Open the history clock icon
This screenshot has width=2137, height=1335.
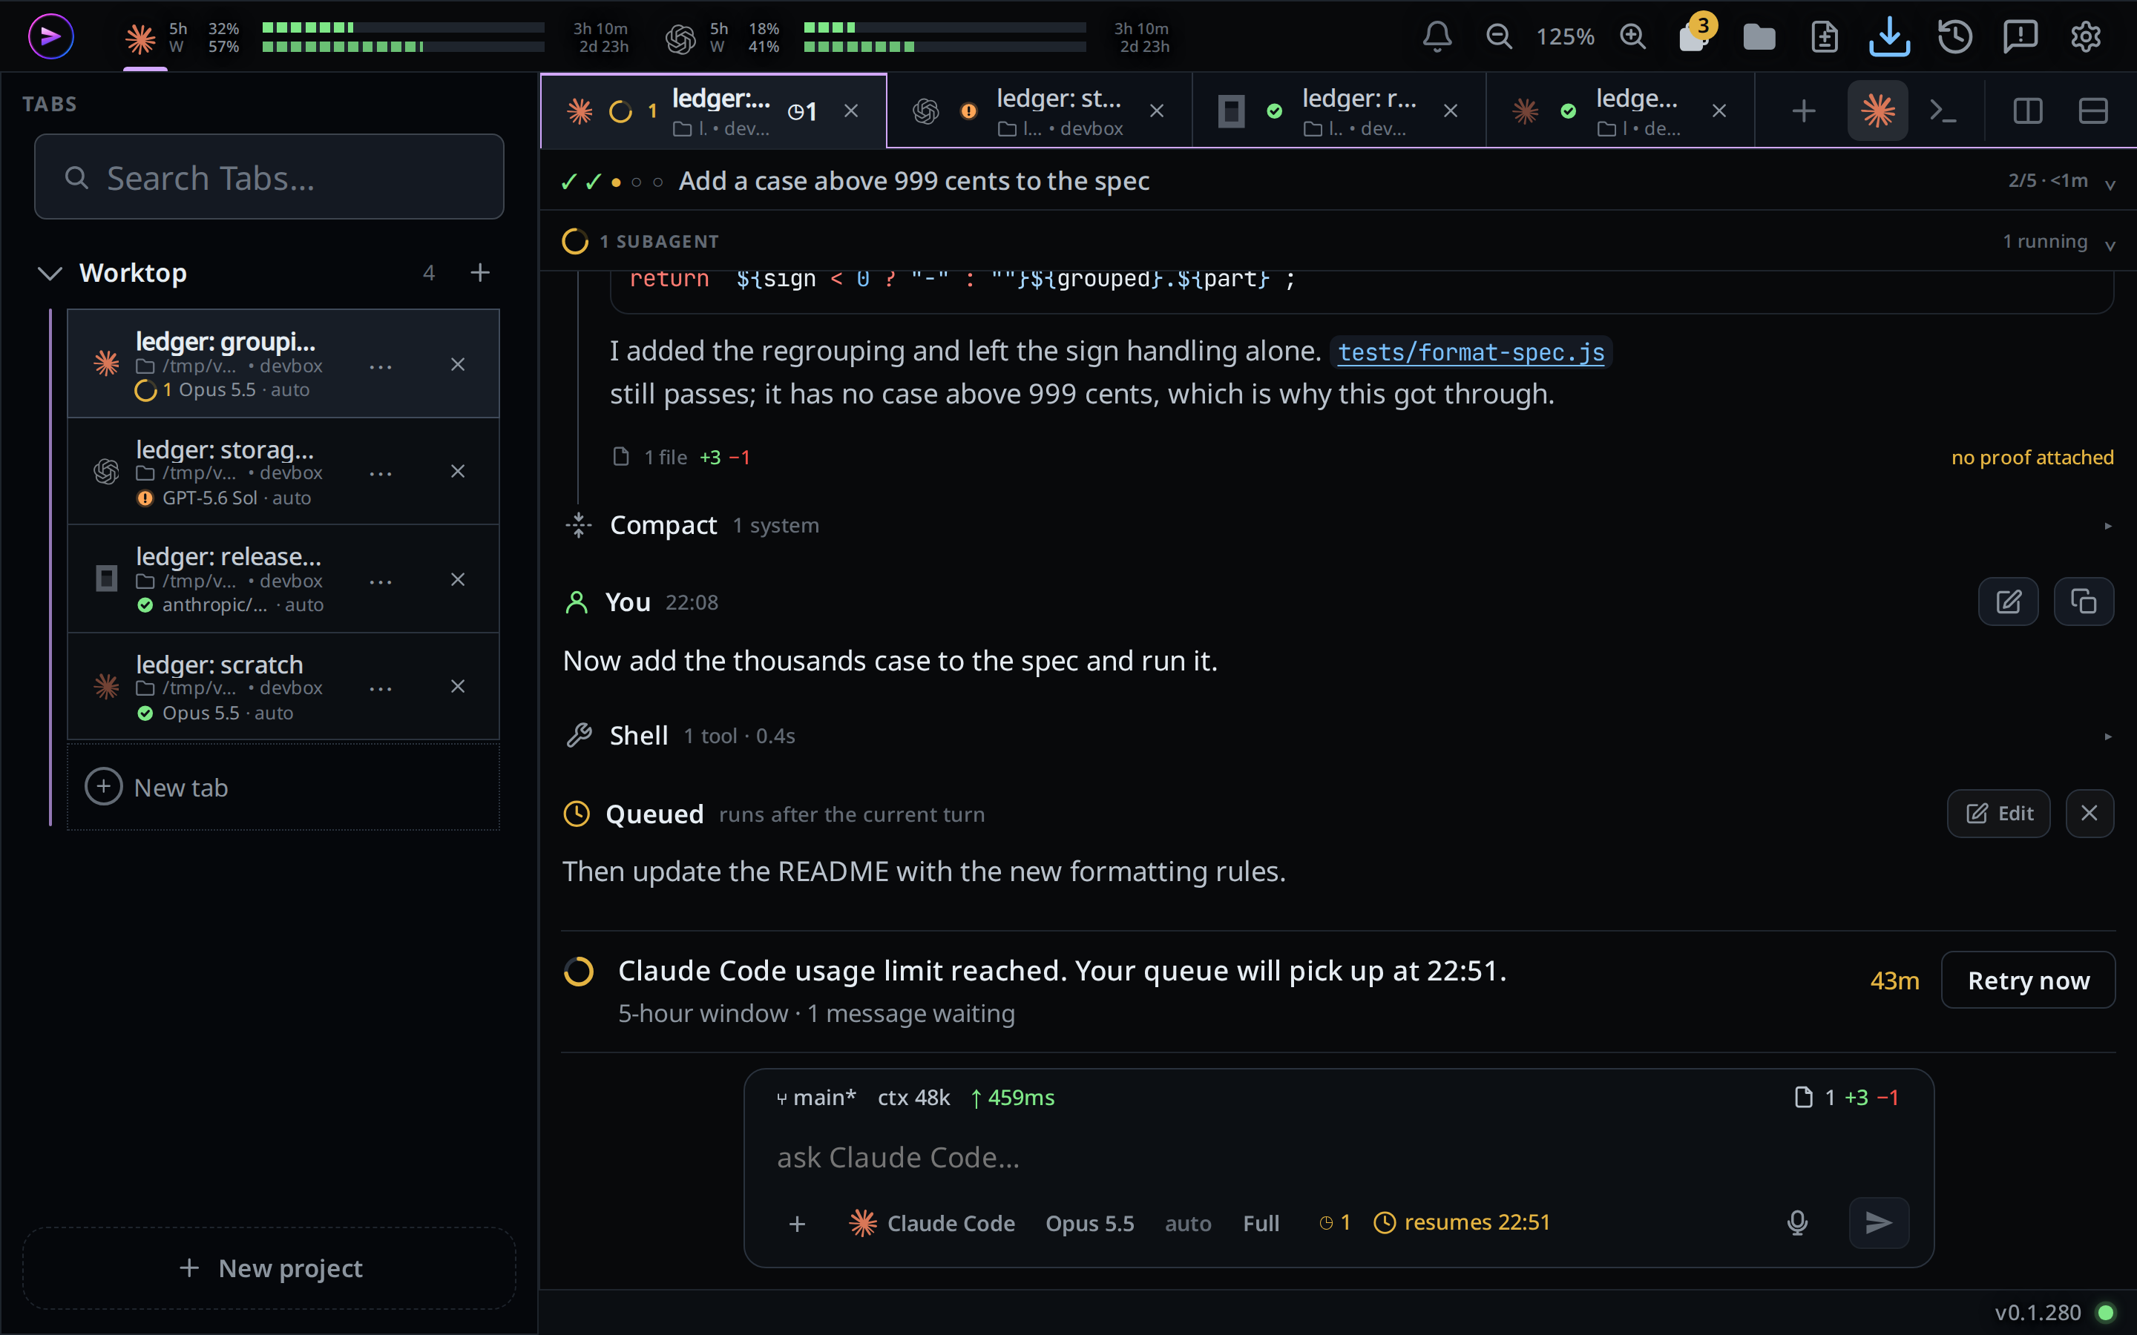pos(1955,36)
